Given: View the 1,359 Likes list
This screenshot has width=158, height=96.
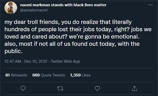Looking at the screenshot, I should click(x=80, y=75).
